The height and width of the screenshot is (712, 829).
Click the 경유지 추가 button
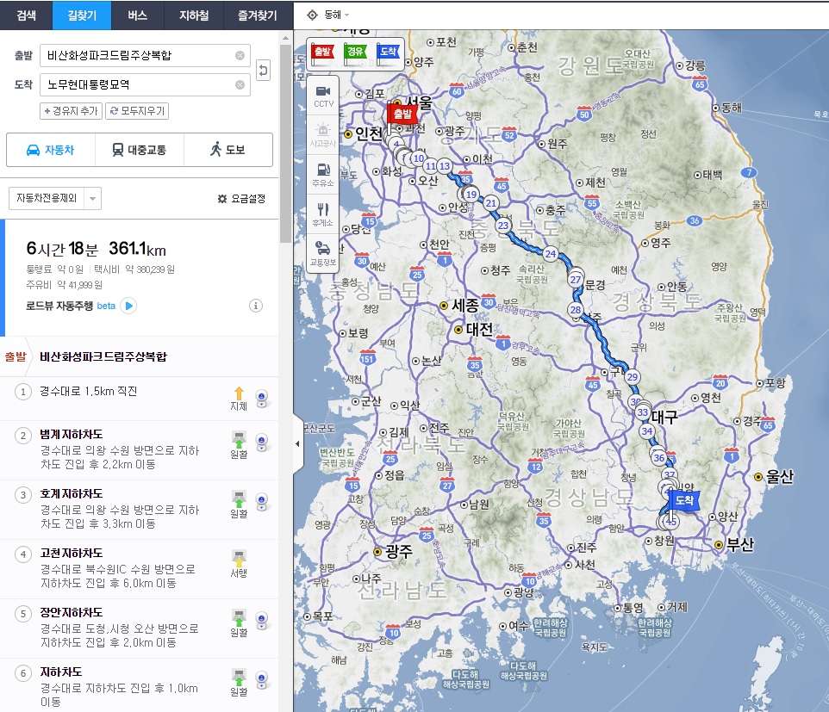coord(71,111)
